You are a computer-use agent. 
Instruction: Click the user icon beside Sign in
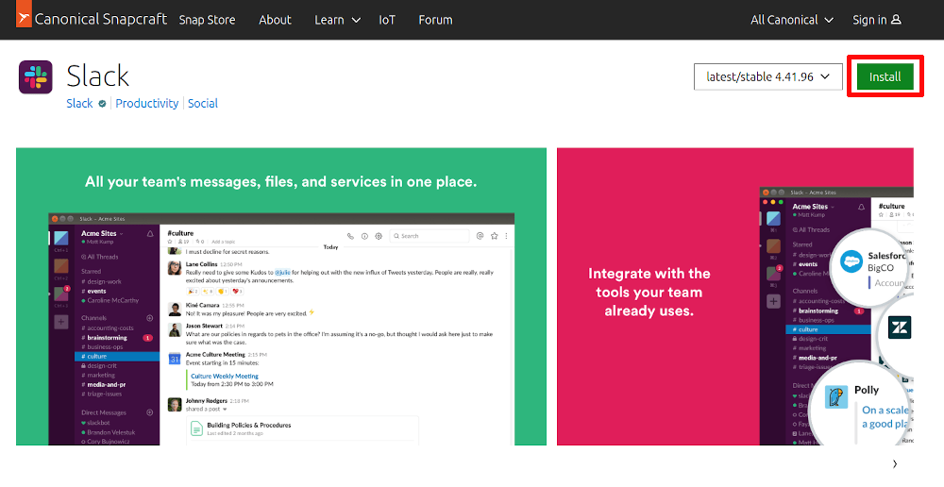pyautogui.click(x=896, y=19)
